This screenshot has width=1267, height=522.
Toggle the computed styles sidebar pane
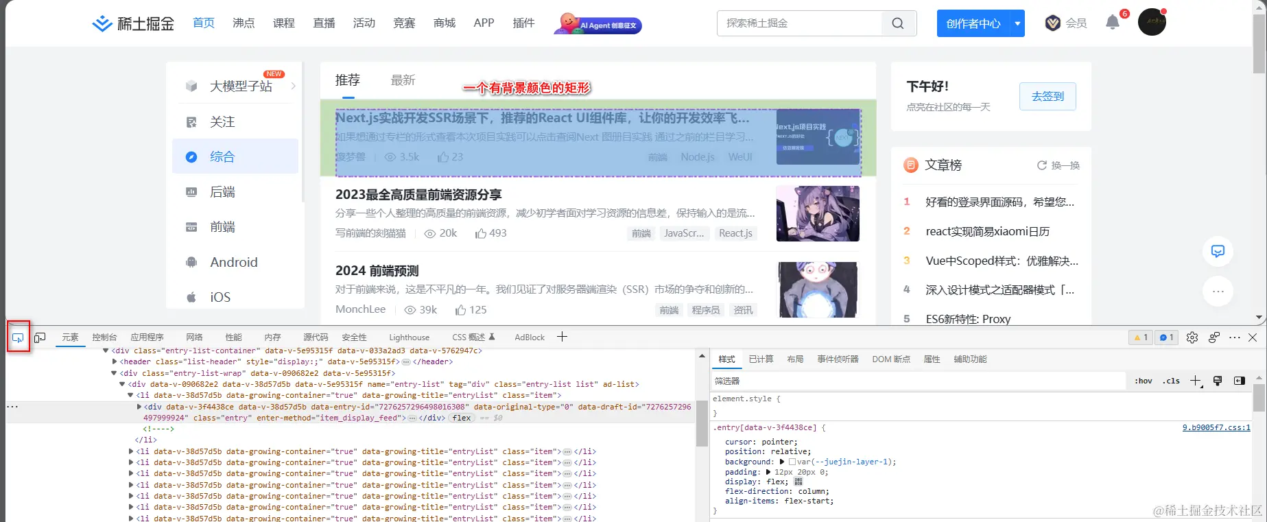coord(1240,381)
